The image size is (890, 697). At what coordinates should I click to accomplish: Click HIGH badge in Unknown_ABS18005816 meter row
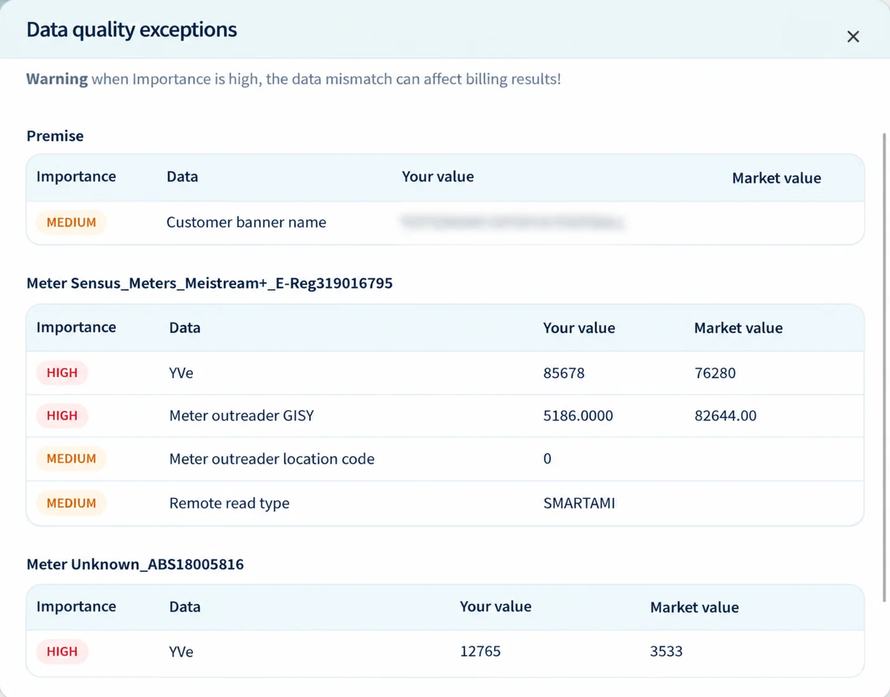(x=62, y=651)
